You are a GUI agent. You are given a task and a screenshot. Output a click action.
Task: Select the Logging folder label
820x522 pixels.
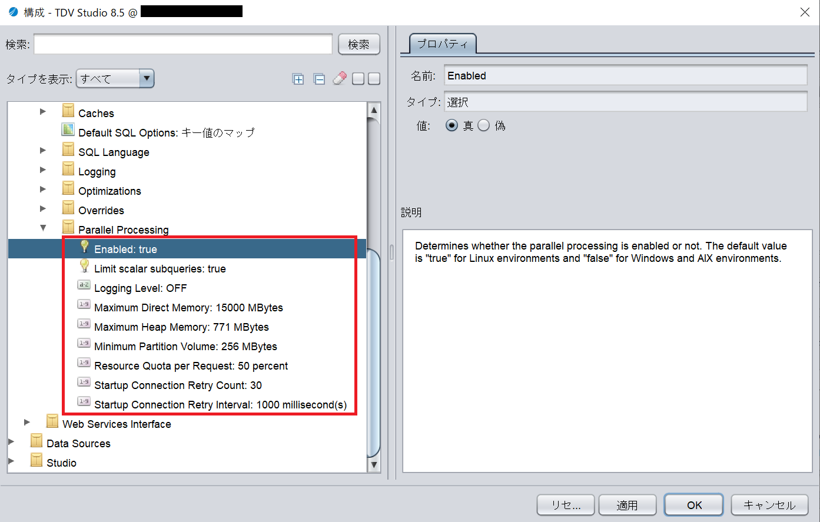(x=97, y=171)
